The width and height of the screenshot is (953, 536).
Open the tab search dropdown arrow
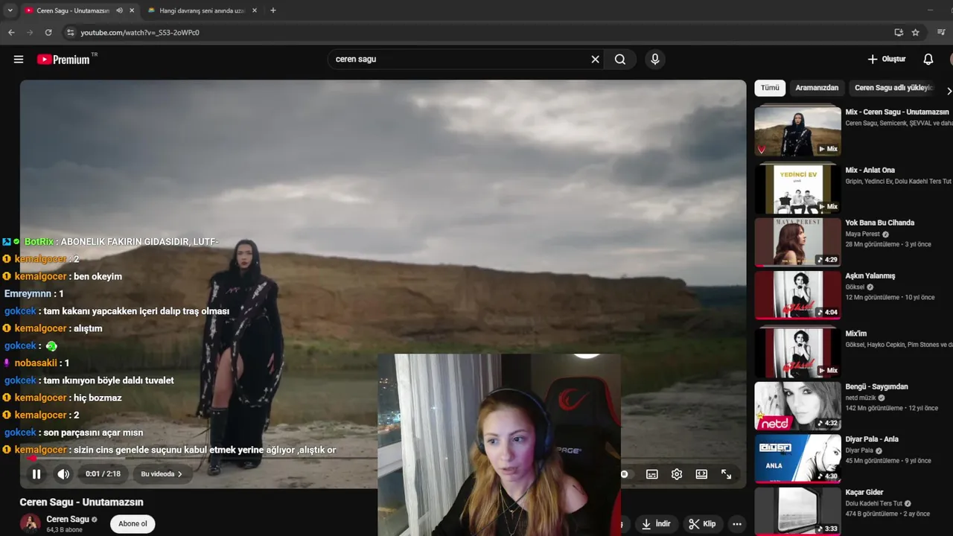pos(10,10)
